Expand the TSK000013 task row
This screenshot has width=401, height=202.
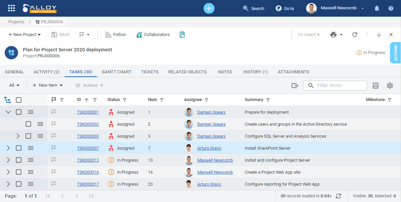[8, 160]
